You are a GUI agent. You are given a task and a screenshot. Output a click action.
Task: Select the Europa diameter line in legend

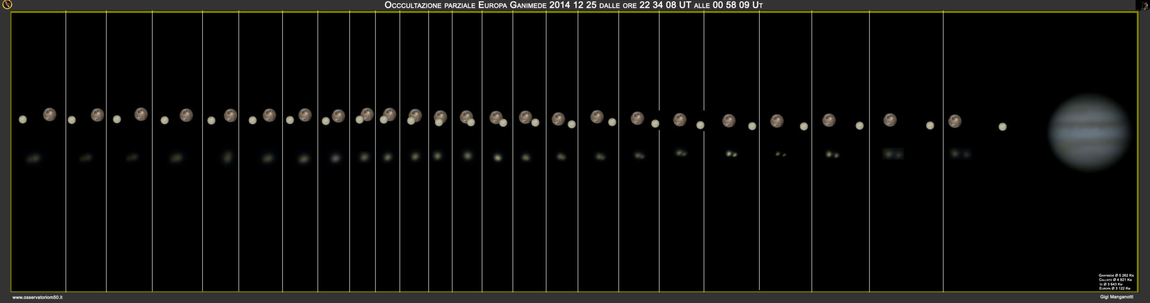tap(1115, 288)
